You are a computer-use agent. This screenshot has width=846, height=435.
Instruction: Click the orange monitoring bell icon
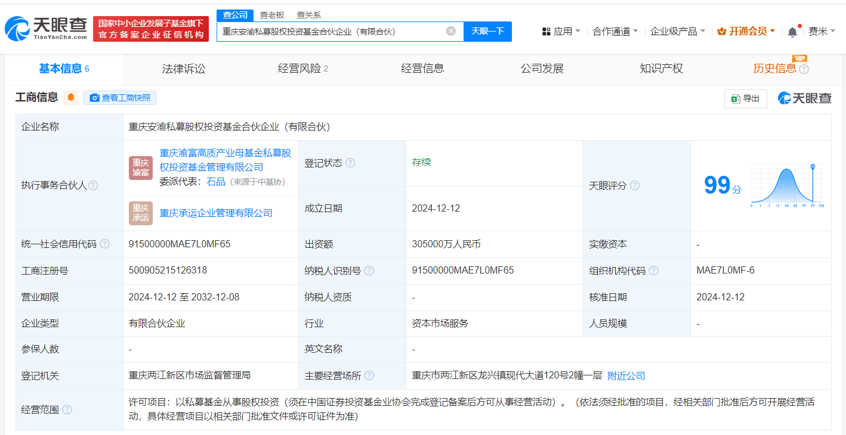71,98
